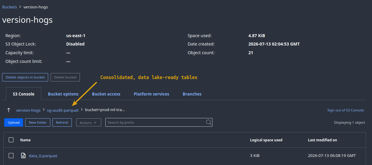Click the us-east-1 region value

click(76, 36)
